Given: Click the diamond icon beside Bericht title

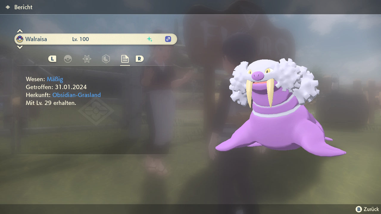Looking at the screenshot, I should pyautogui.click(x=8, y=7).
